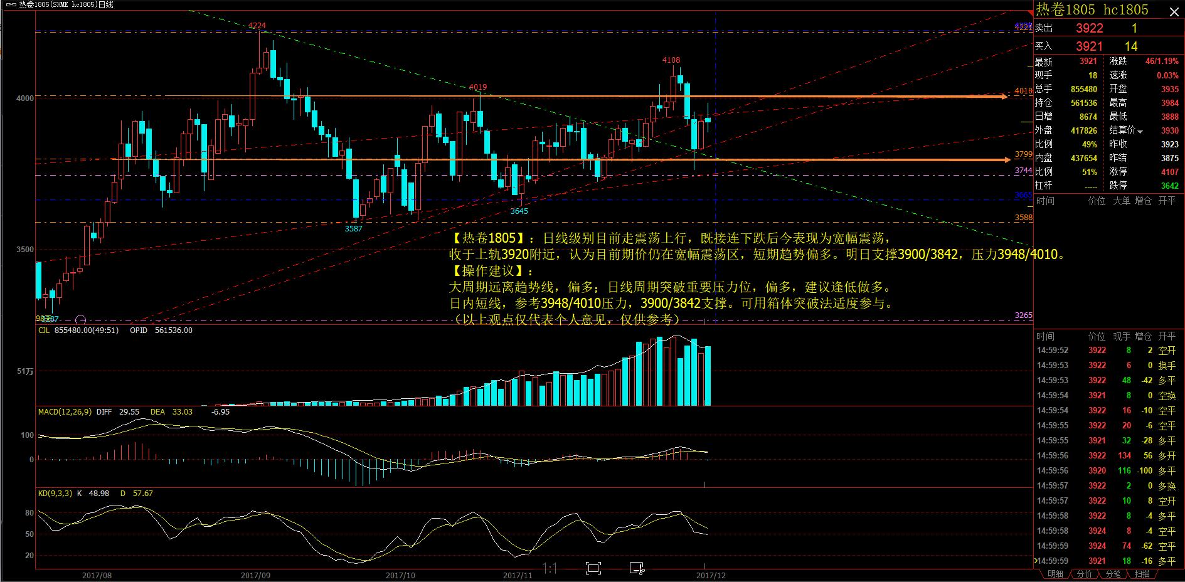Viewport: 1185px width, 582px height.
Task: Click the chart title 热卷1805(SHME hc1805)日线
Action: pyautogui.click(x=66, y=5)
